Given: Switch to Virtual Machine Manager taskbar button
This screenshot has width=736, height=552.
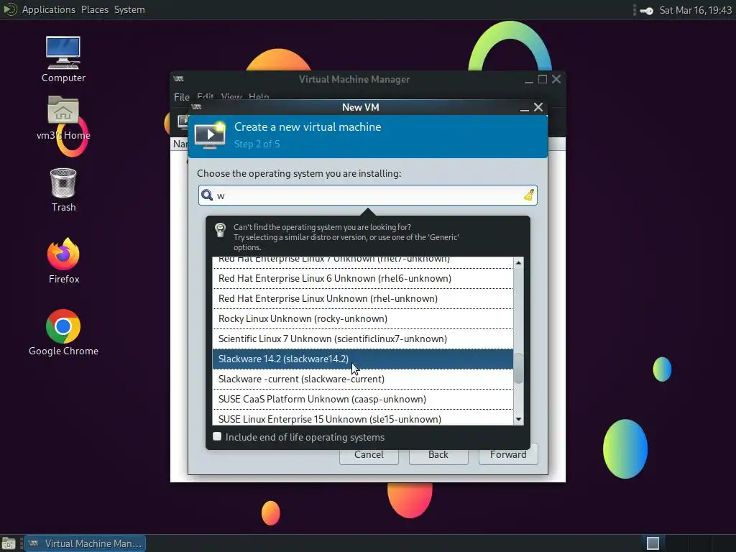Looking at the screenshot, I should 85,543.
